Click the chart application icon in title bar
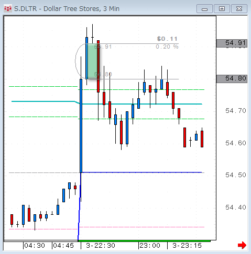This screenshot has width=251, height=254. coord(8,8)
